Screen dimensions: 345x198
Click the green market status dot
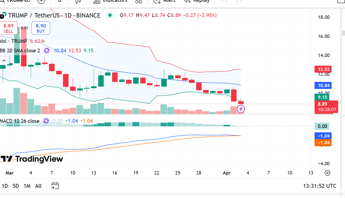coord(110,15)
